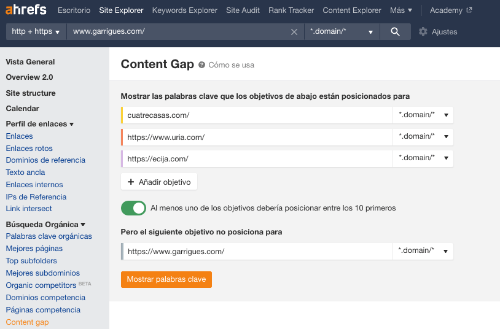Screen dimensions: 500x329
Task: Open Vista General in sidebar
Action: pyautogui.click(x=30, y=62)
